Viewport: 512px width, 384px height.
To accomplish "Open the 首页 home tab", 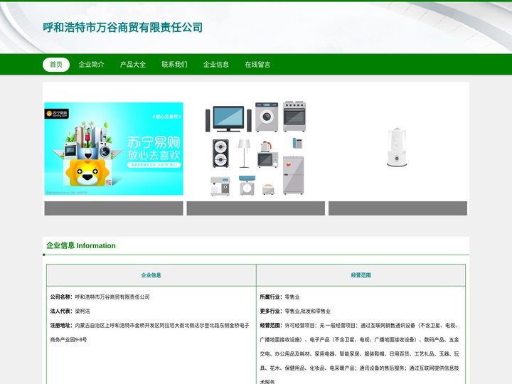I will (x=56, y=64).
